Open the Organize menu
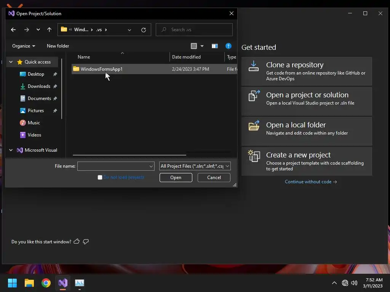The width and height of the screenshot is (390, 292). 24,46
